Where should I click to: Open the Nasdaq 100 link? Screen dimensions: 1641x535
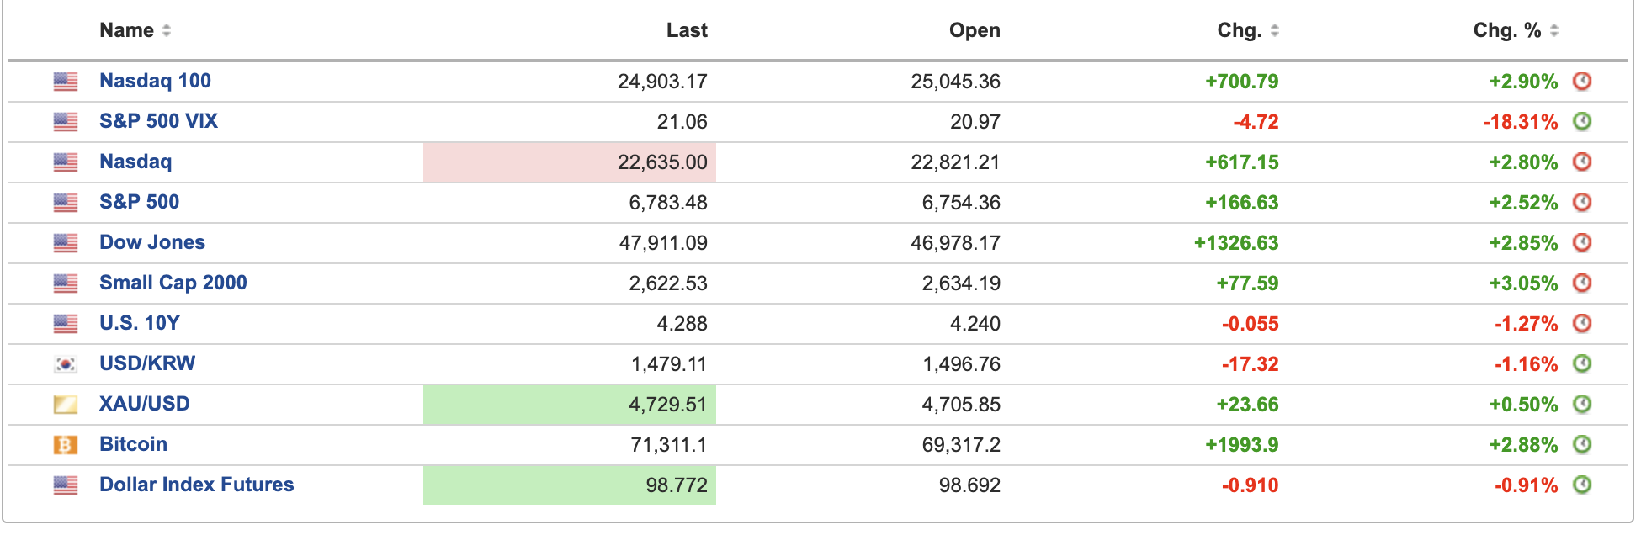(x=155, y=81)
